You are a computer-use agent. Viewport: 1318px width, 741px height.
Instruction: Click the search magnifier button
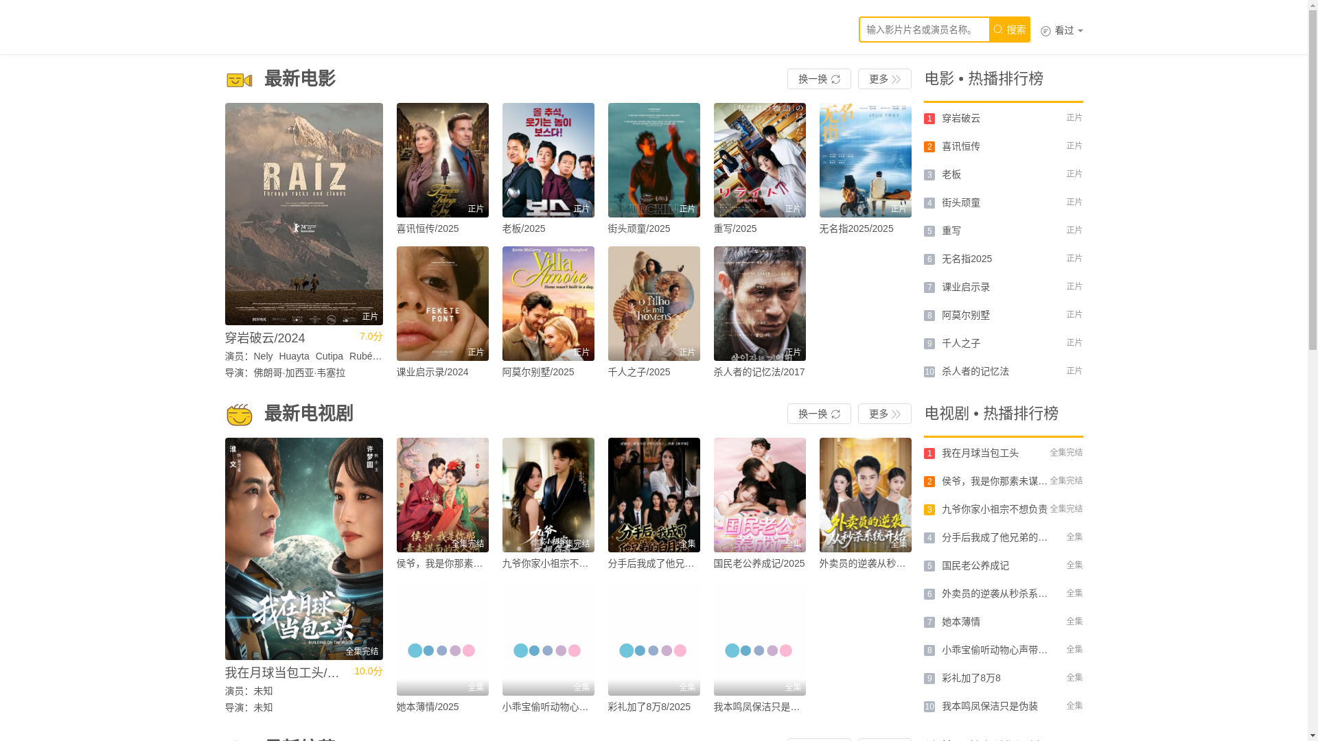click(1009, 30)
